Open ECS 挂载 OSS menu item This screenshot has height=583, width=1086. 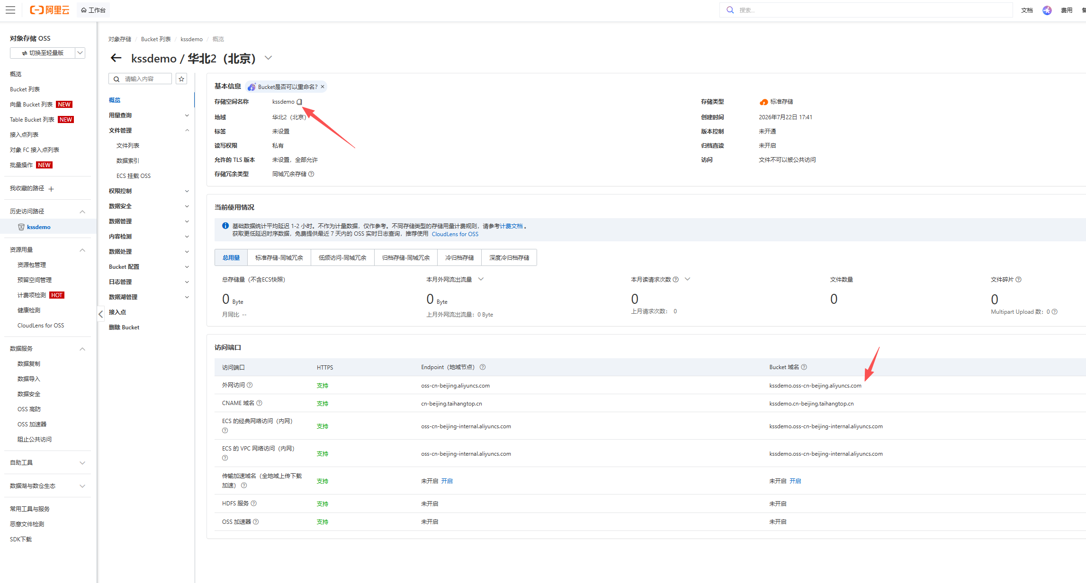tap(134, 176)
